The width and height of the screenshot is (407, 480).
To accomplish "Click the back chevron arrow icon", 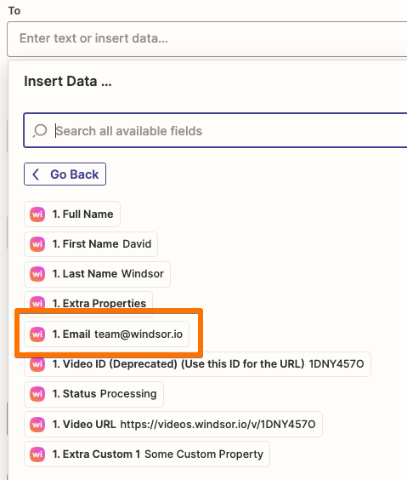I will (x=36, y=174).
